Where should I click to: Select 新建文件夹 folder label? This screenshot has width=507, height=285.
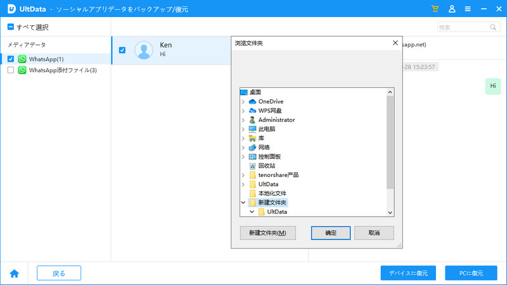(x=273, y=202)
